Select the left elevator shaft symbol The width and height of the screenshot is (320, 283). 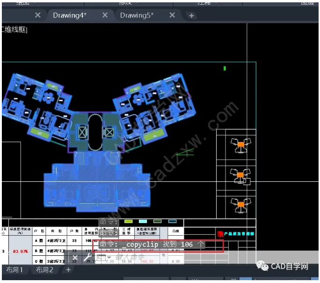(x=82, y=132)
